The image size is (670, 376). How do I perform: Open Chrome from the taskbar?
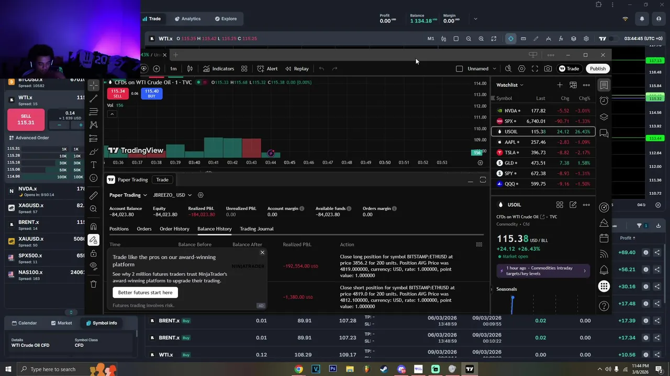click(x=298, y=369)
